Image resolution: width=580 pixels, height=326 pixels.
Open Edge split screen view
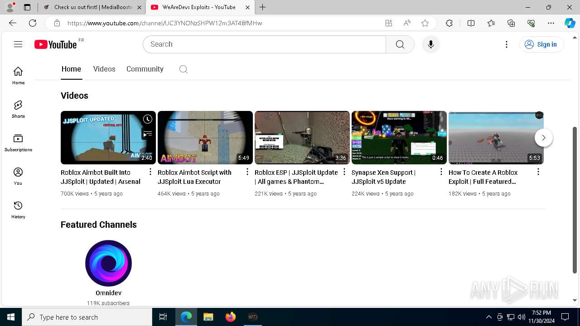click(x=471, y=23)
